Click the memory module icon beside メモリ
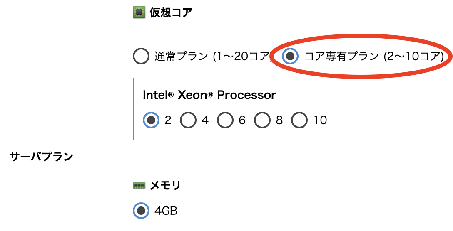The height and width of the screenshot is (231, 453). point(139,186)
